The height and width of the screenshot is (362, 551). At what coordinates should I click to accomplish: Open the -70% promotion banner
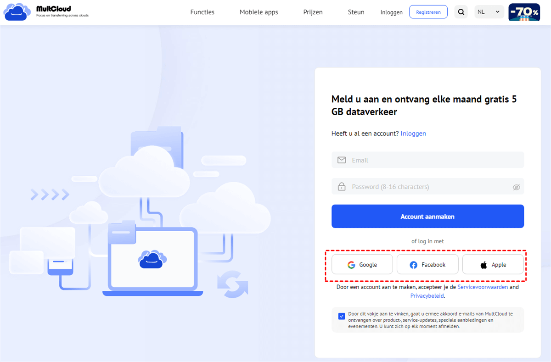[x=524, y=12]
